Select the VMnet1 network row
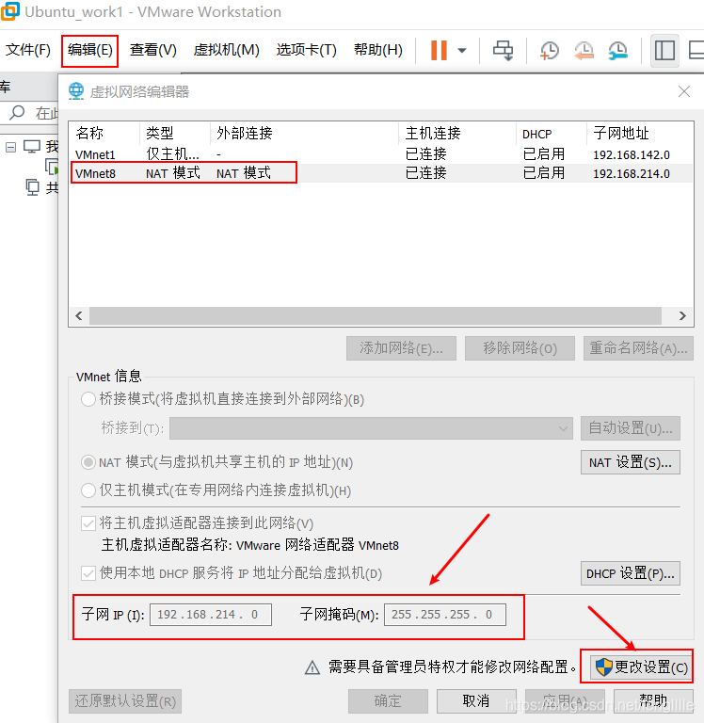 (381, 154)
